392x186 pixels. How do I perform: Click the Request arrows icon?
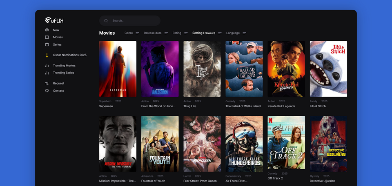tap(47, 83)
